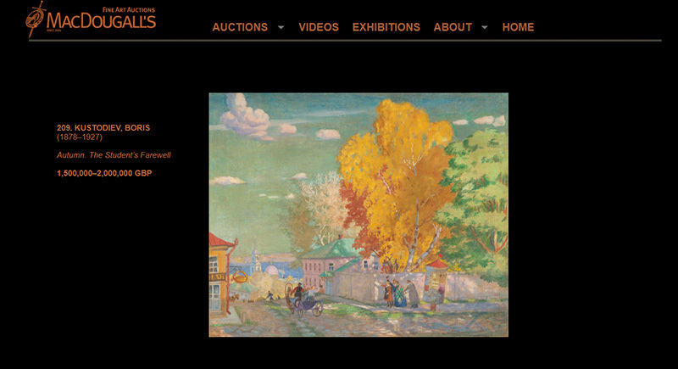
Task: Click the horse-drawn carriage in the painting
Action: pyautogui.click(x=305, y=301)
